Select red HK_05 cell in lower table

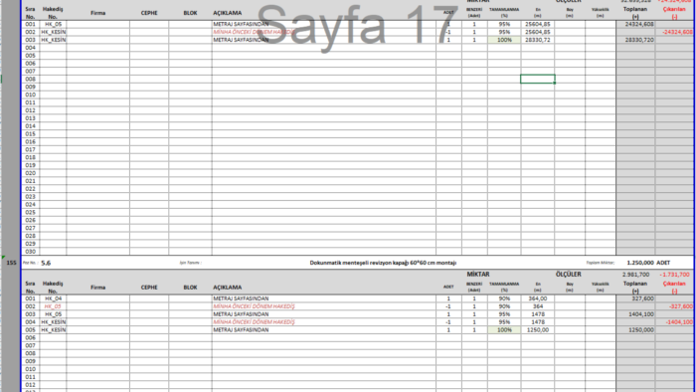[x=53, y=306]
